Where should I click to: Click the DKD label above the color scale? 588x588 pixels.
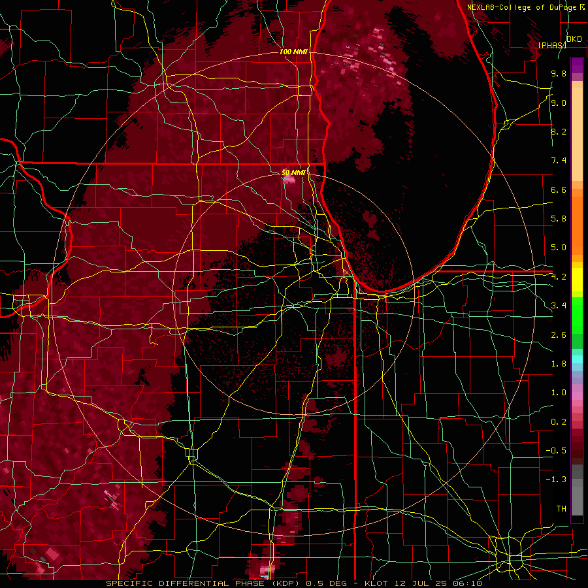[574, 39]
